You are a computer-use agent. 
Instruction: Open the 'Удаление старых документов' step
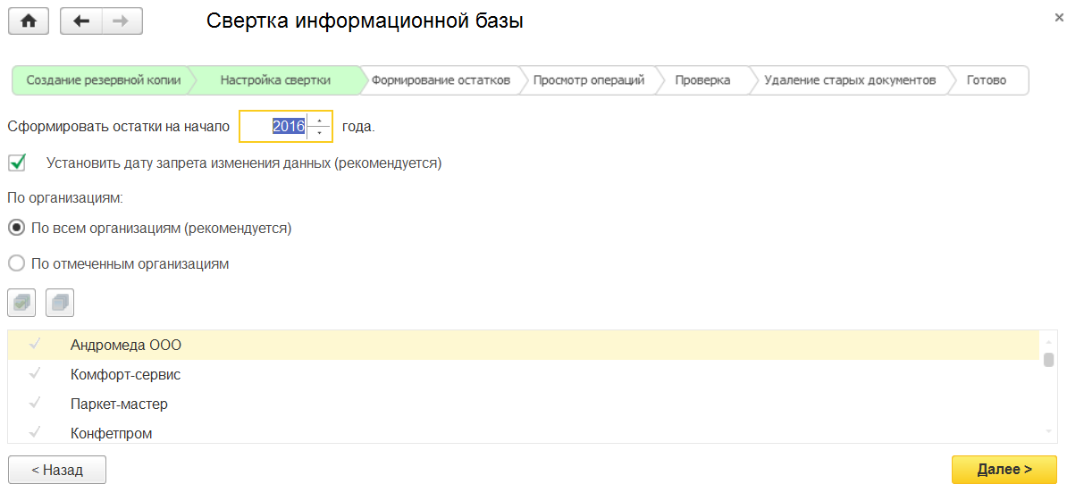849,80
